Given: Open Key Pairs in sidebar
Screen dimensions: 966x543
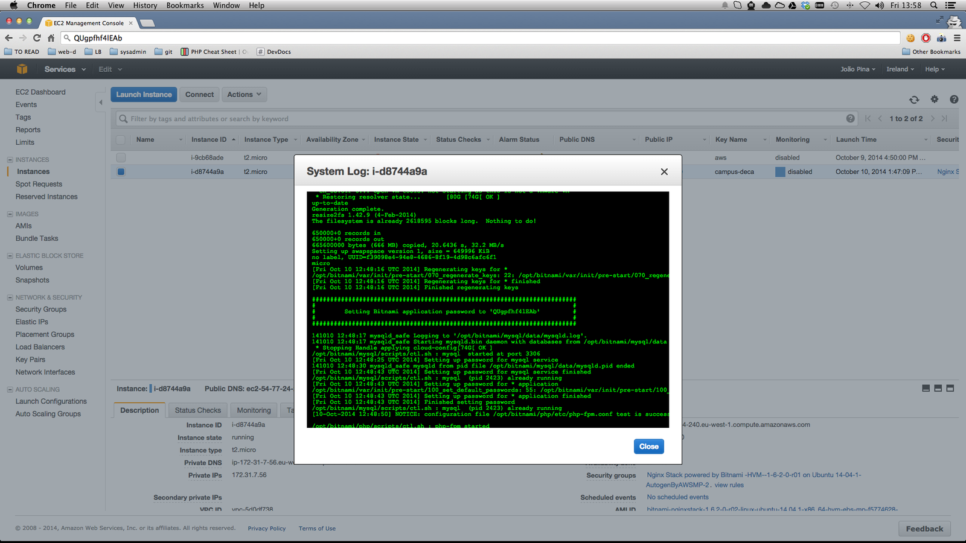Looking at the screenshot, I should click(x=30, y=360).
